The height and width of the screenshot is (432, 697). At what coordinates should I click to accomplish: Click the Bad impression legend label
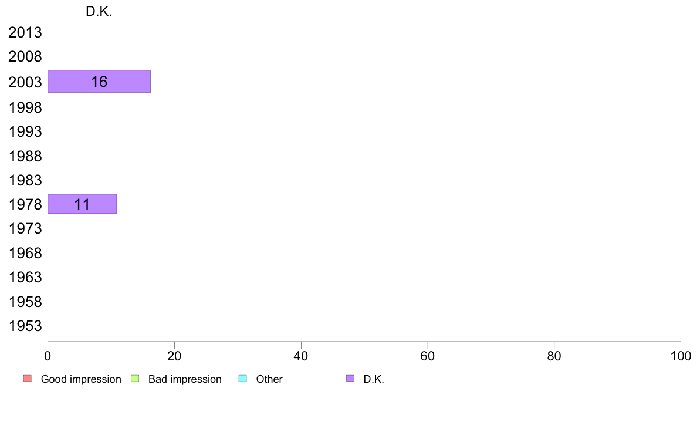click(x=185, y=379)
